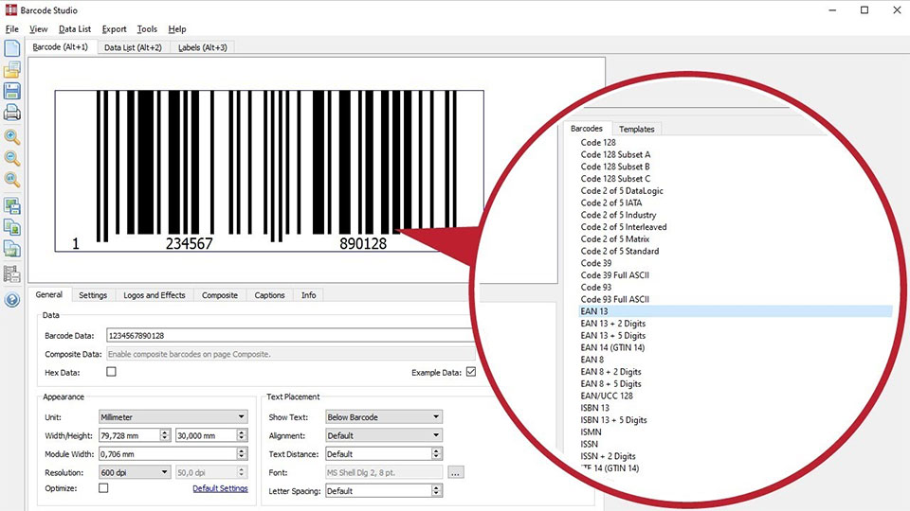Select the highlighted EAN 13 entry
The image size is (910, 511).
tap(736, 311)
